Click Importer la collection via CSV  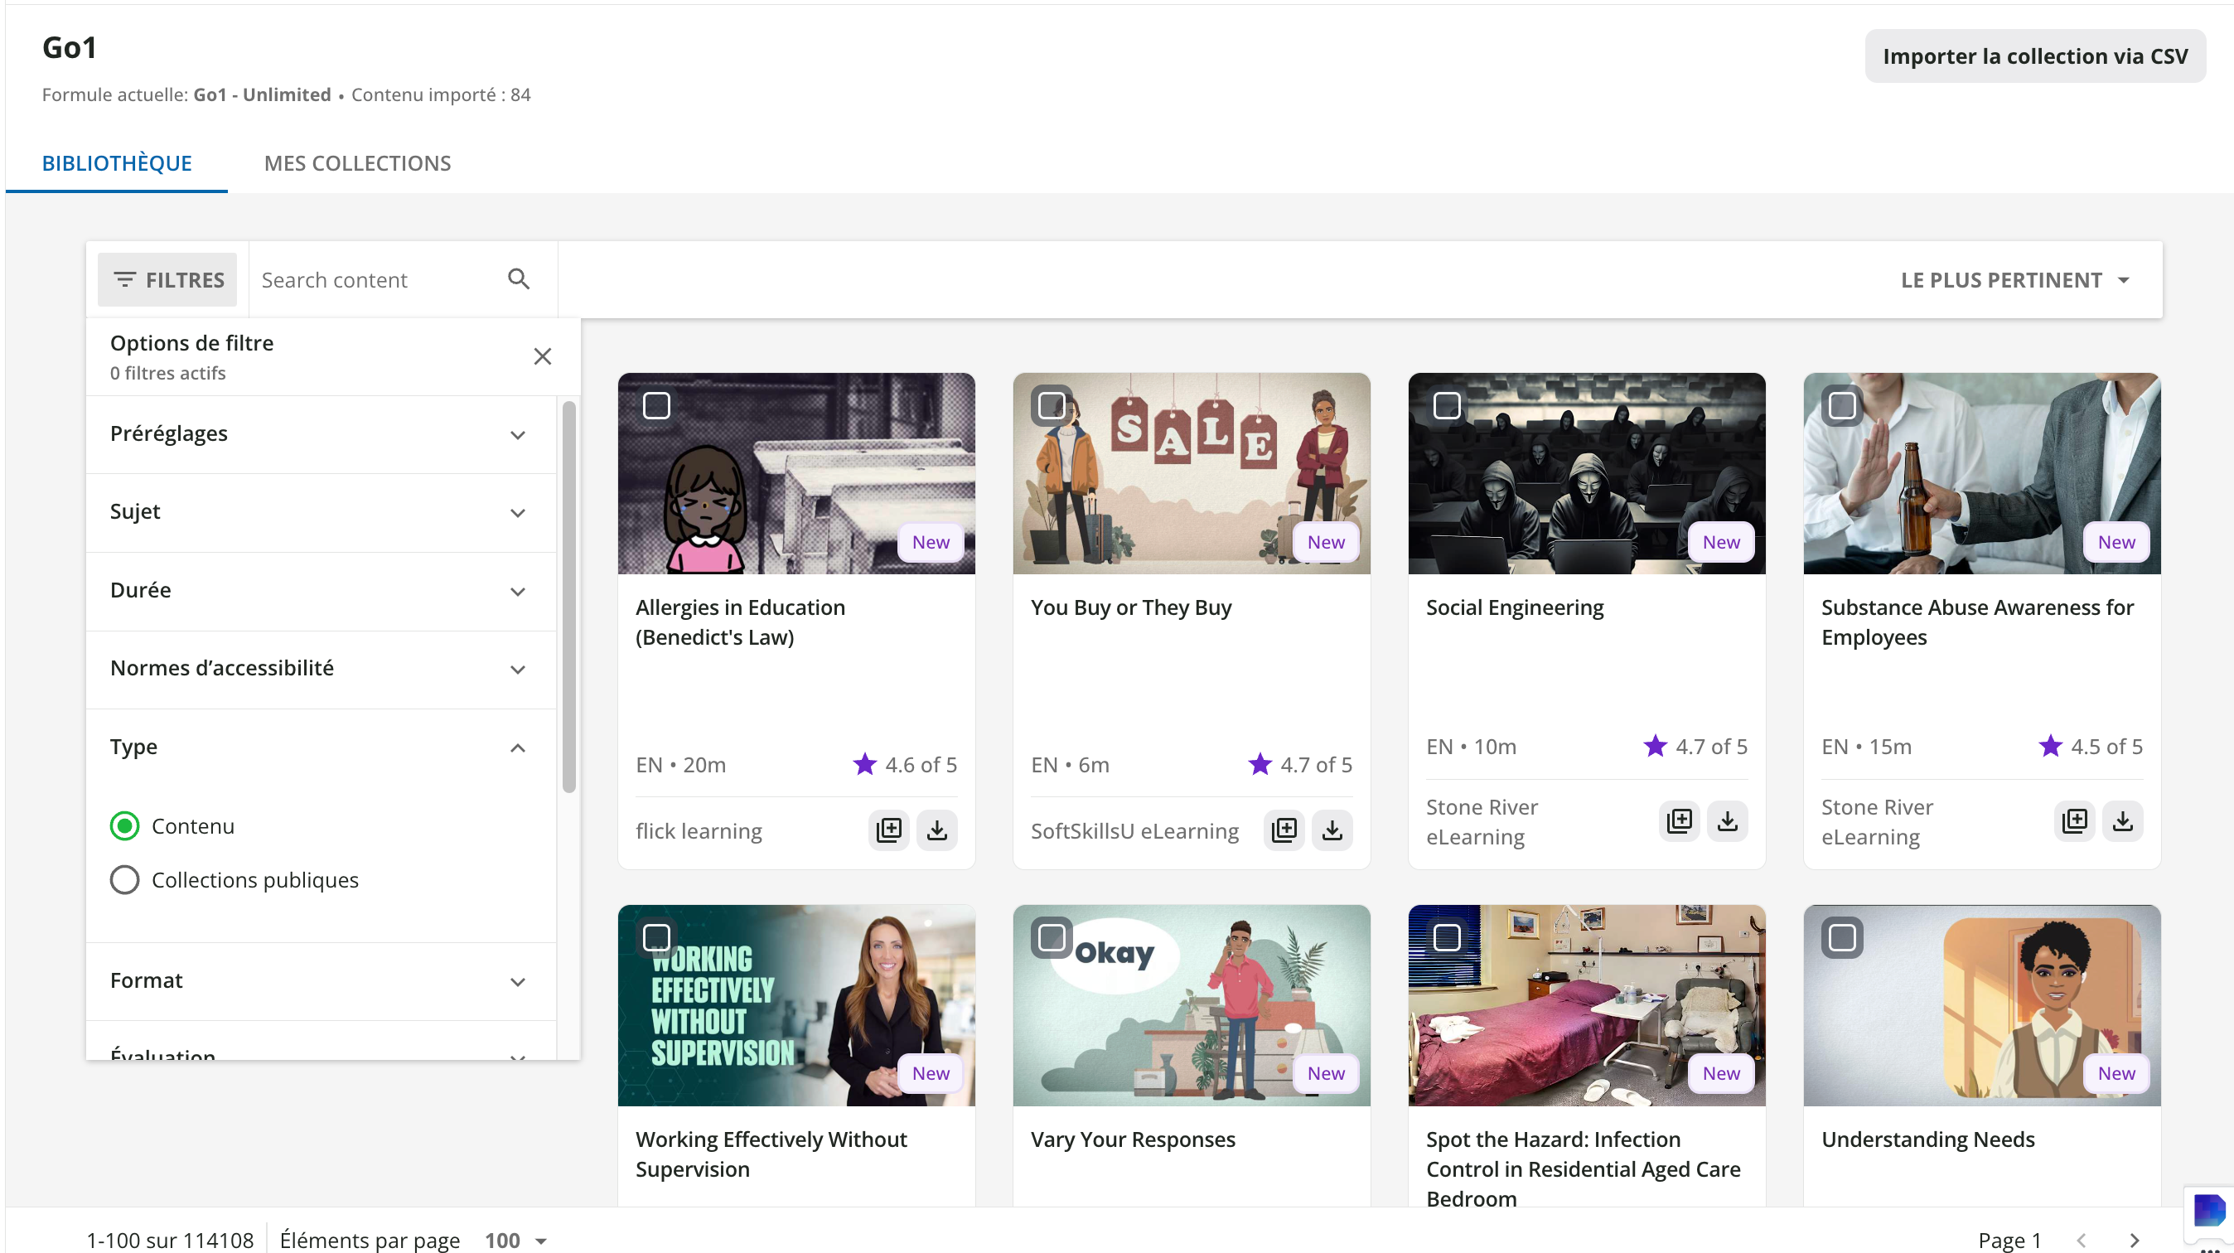[2035, 56]
